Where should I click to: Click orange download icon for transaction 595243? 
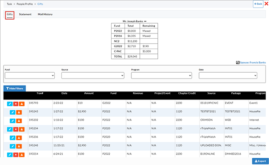point(19,112)
